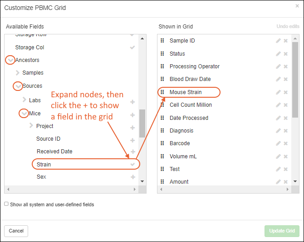Select the Sex field in Available Fields

point(41,177)
